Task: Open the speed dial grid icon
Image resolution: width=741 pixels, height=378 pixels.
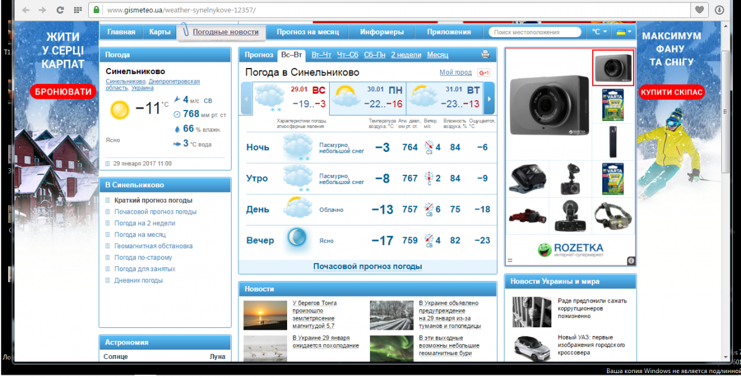Action: pos(77,10)
